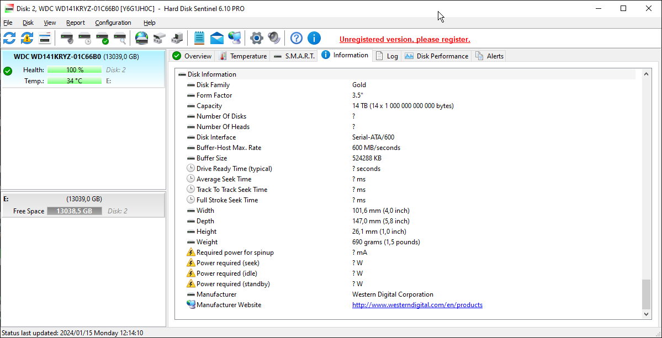The height and width of the screenshot is (338, 662).
Task: Click the disk with magnifier toolbar icon
Action: point(120,39)
